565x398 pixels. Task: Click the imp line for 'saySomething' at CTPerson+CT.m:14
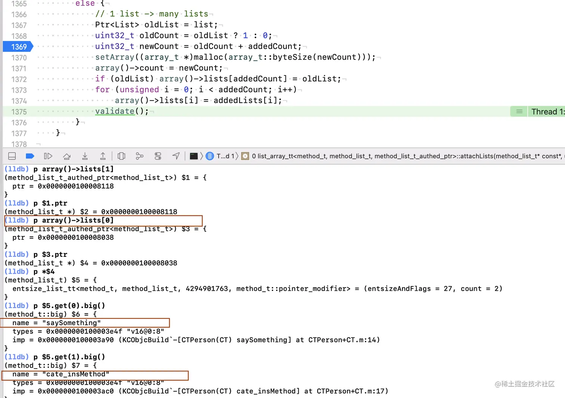click(196, 340)
